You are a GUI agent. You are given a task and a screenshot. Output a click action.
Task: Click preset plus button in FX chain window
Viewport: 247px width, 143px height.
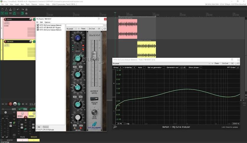[x=79, y=29]
